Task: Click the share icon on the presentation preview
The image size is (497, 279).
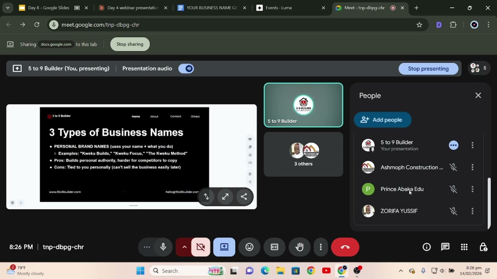Action: click(244, 197)
